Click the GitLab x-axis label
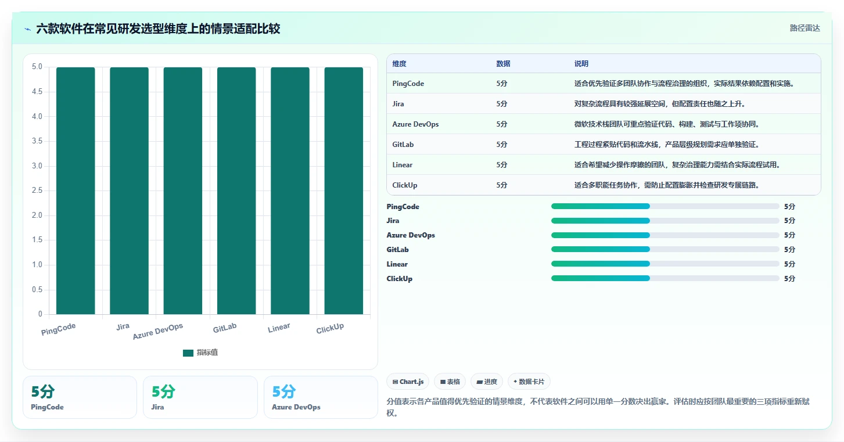844x442 pixels. tap(225, 328)
